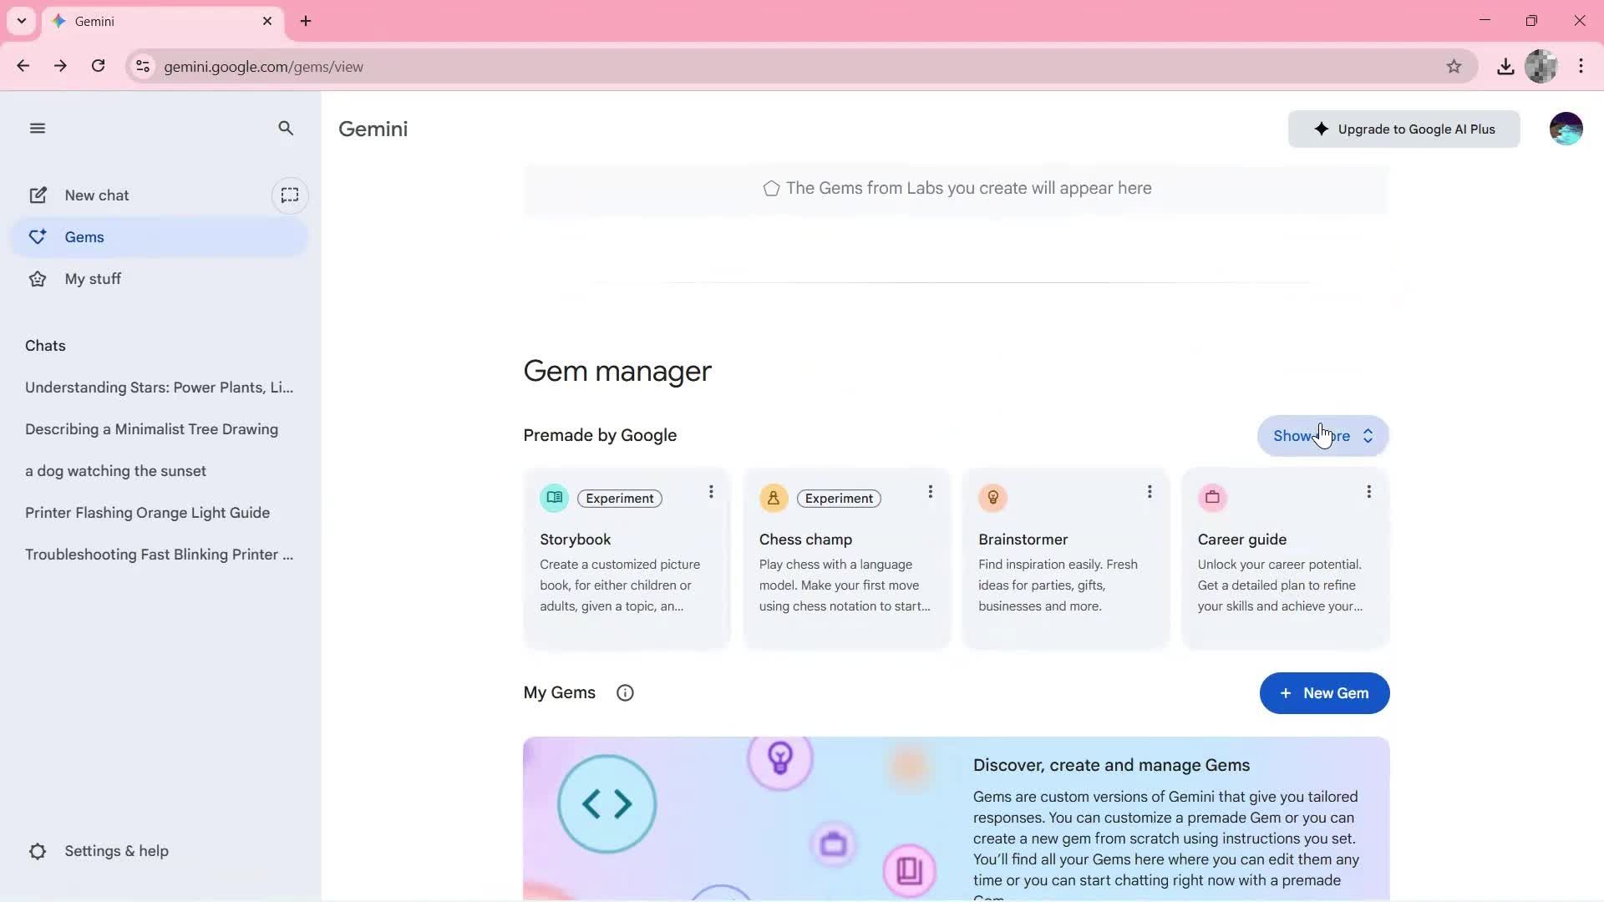Image resolution: width=1604 pixels, height=902 pixels.
Task: Open temporary chat dashed-square icon
Action: pos(290,195)
